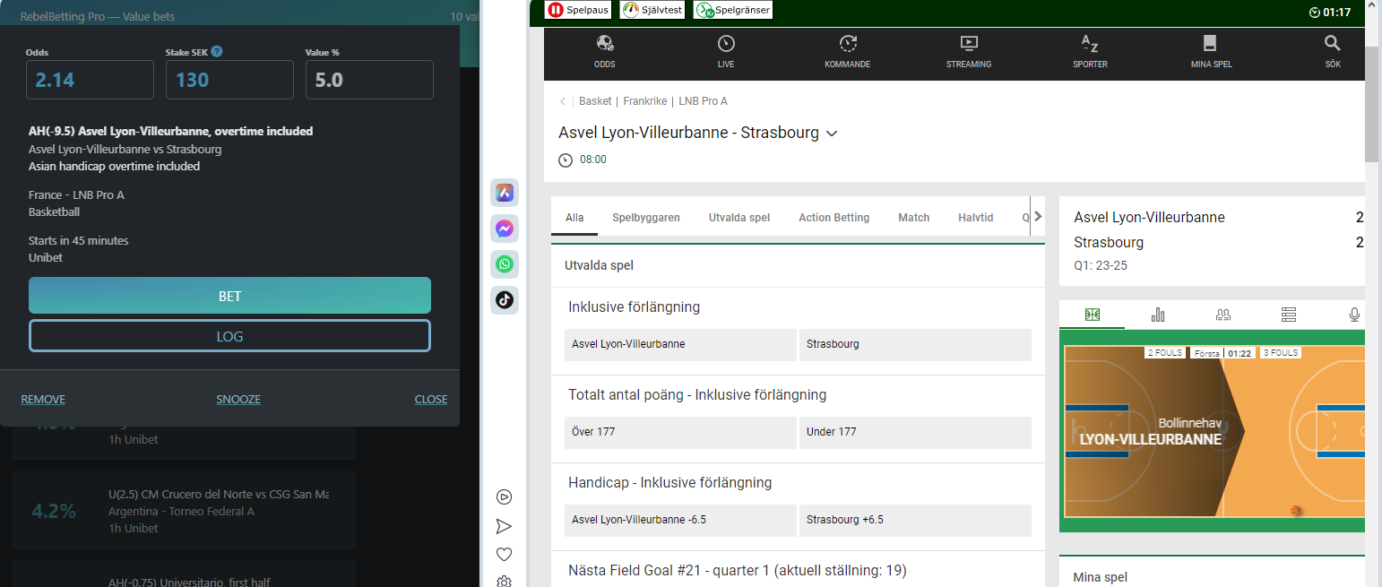This screenshot has width=1382, height=587.
Task: Show more market tabs with the right arrow
Action: (x=1038, y=216)
